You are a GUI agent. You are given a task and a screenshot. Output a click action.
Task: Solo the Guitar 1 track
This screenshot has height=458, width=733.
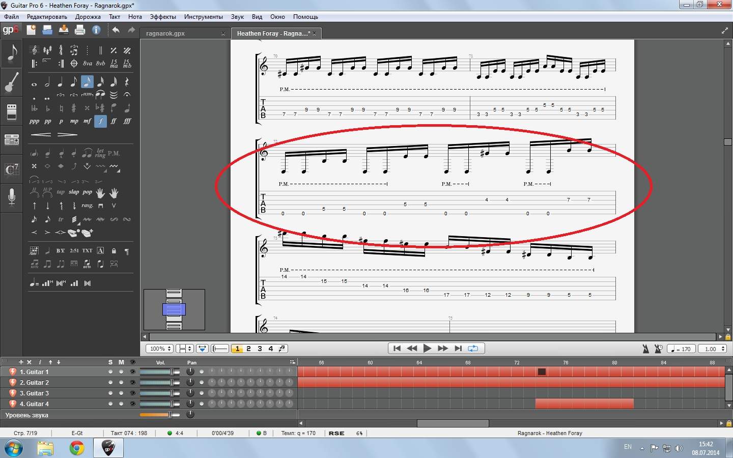click(x=110, y=372)
